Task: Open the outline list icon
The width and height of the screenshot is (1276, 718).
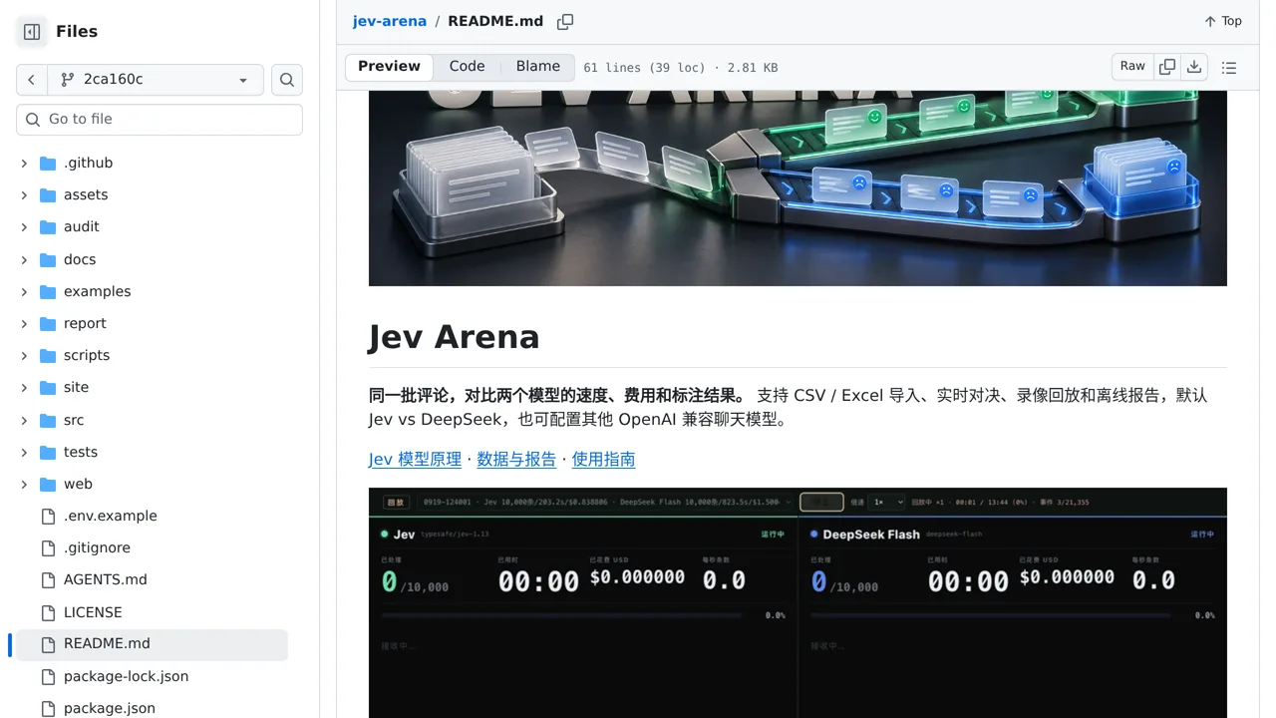Action: coord(1229,68)
